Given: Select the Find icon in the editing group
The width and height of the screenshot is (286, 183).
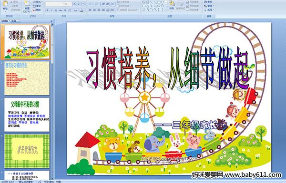Looking at the screenshot, I should [x=208, y=2].
